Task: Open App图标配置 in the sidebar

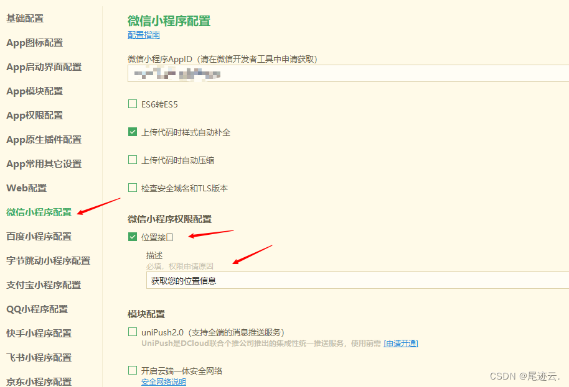Action: (x=35, y=43)
